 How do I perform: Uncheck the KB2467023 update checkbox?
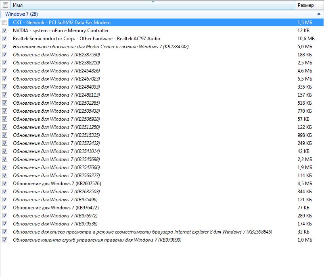[x=4, y=79]
